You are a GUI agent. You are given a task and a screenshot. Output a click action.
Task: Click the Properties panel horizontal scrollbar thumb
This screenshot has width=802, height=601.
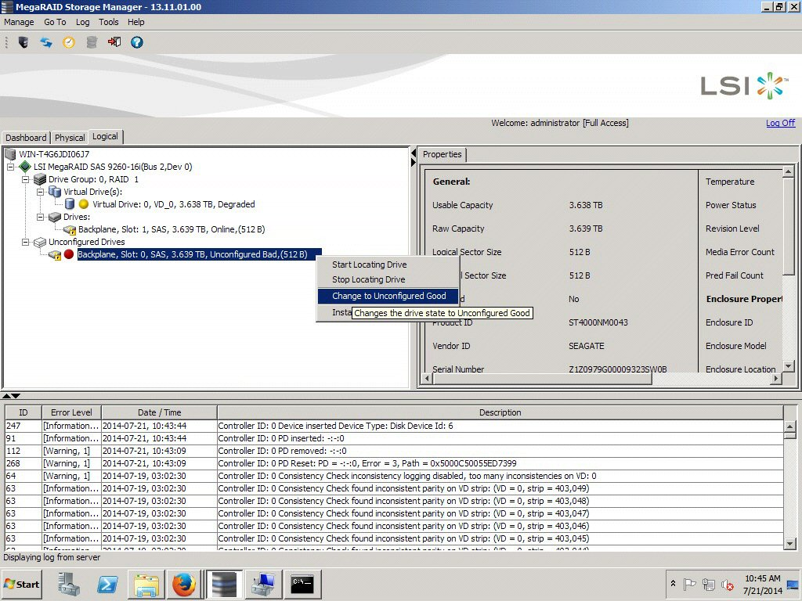[542, 379]
